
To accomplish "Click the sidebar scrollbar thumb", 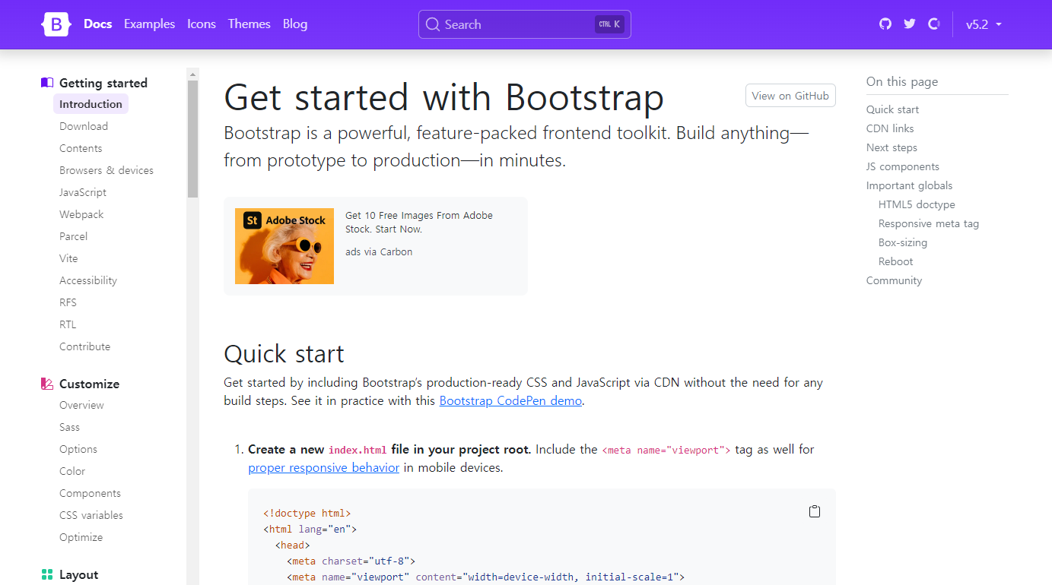I will click(x=192, y=139).
